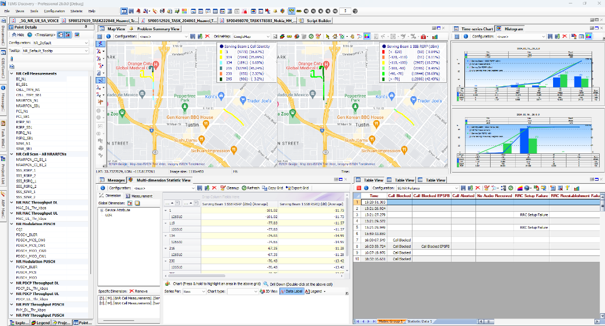This screenshot has width=605, height=326.
Task: Select the arrow pointer tool in the map toolbar
Action: (x=327, y=36)
